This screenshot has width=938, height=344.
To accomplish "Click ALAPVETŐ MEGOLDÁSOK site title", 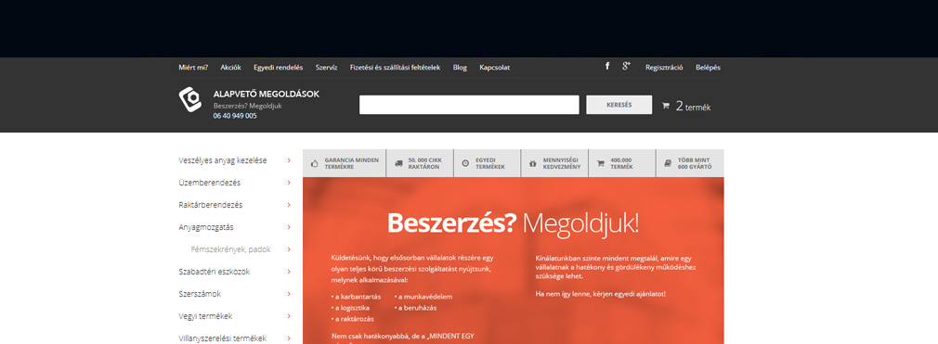I will click(267, 95).
